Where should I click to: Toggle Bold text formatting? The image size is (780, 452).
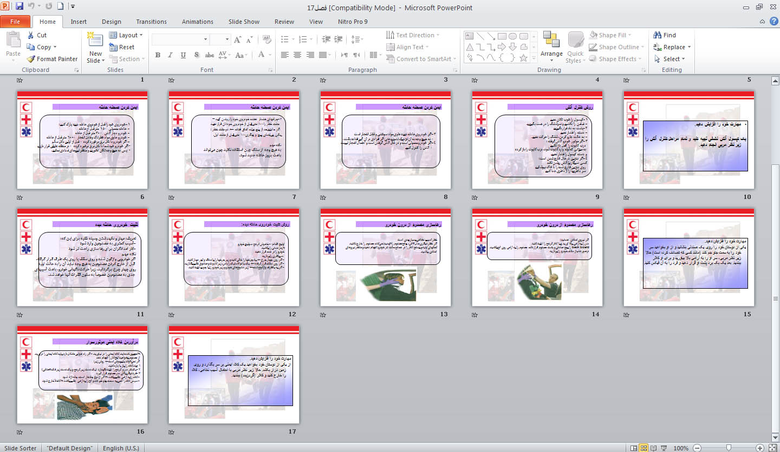click(158, 55)
